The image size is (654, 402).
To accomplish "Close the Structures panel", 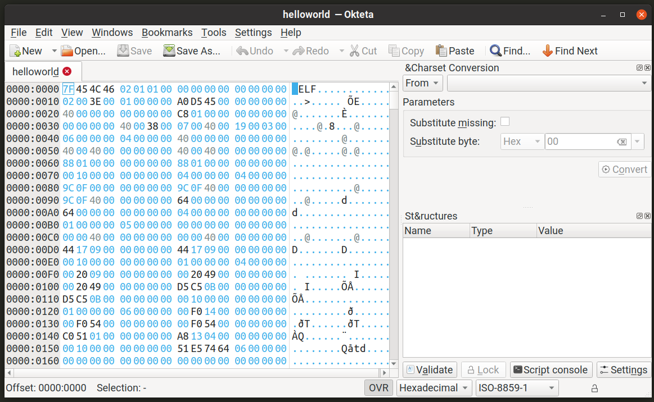I will (x=647, y=216).
